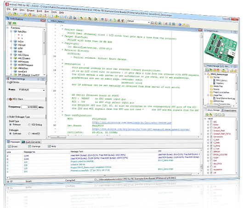Collapse the Functions tree node
Image resolution: width=244 pixels, height=208 pixels.
click(8, 28)
